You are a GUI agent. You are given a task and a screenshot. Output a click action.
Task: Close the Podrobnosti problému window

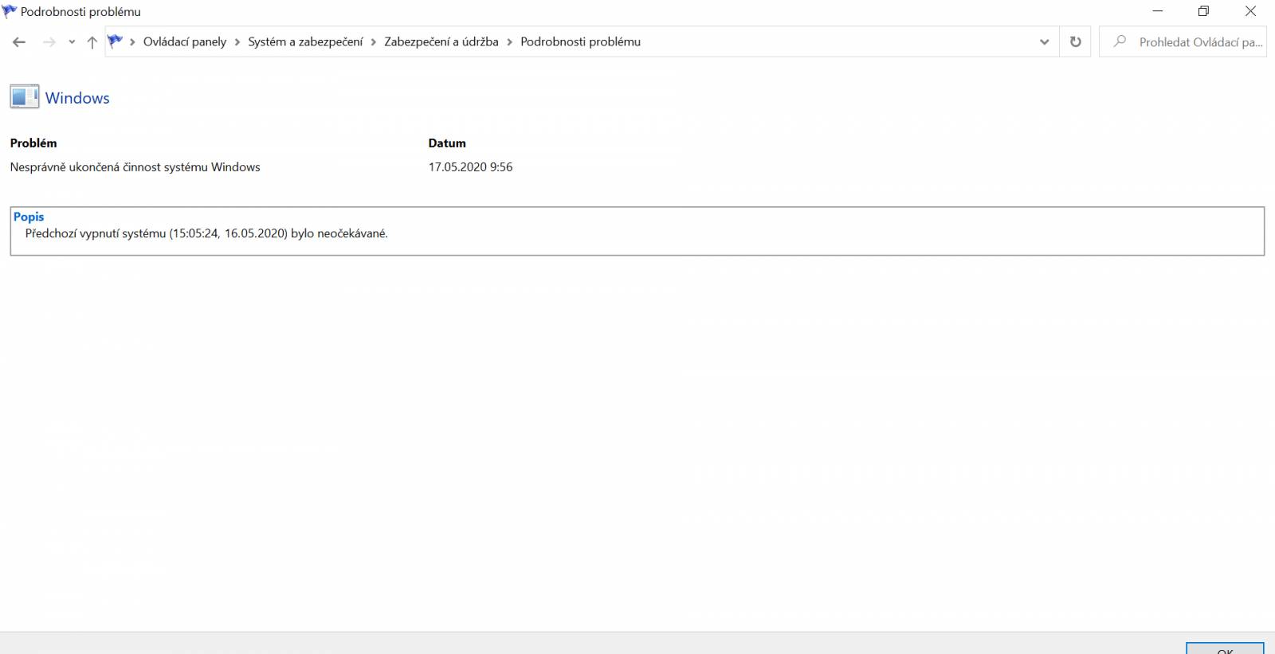point(1250,11)
